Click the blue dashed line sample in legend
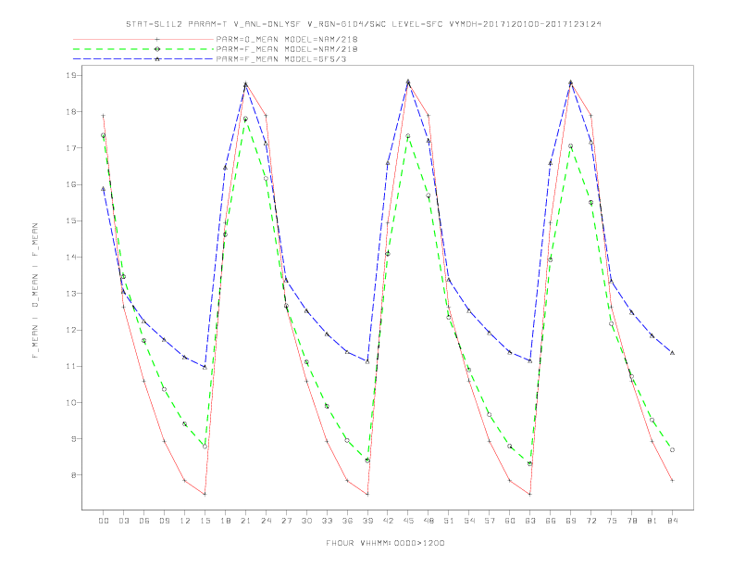This screenshot has width=733, height=567. click(143, 59)
